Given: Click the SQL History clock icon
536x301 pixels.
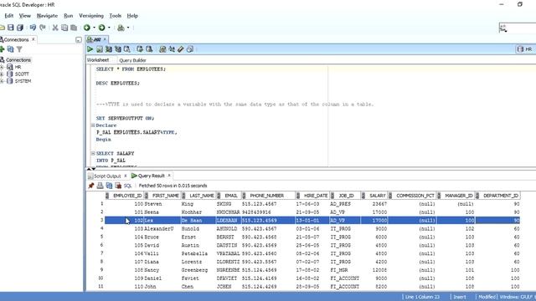Looking at the screenshot, I should (190, 49).
